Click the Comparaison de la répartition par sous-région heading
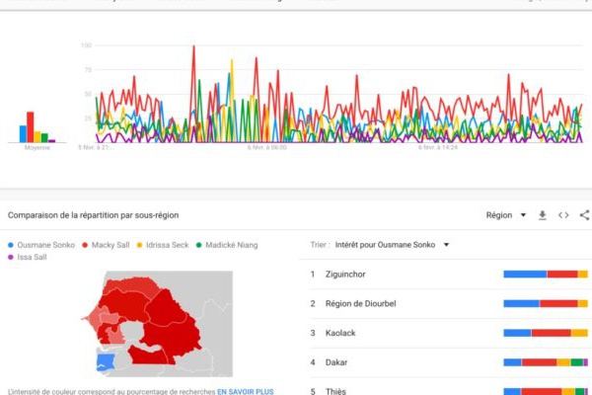 coord(94,215)
